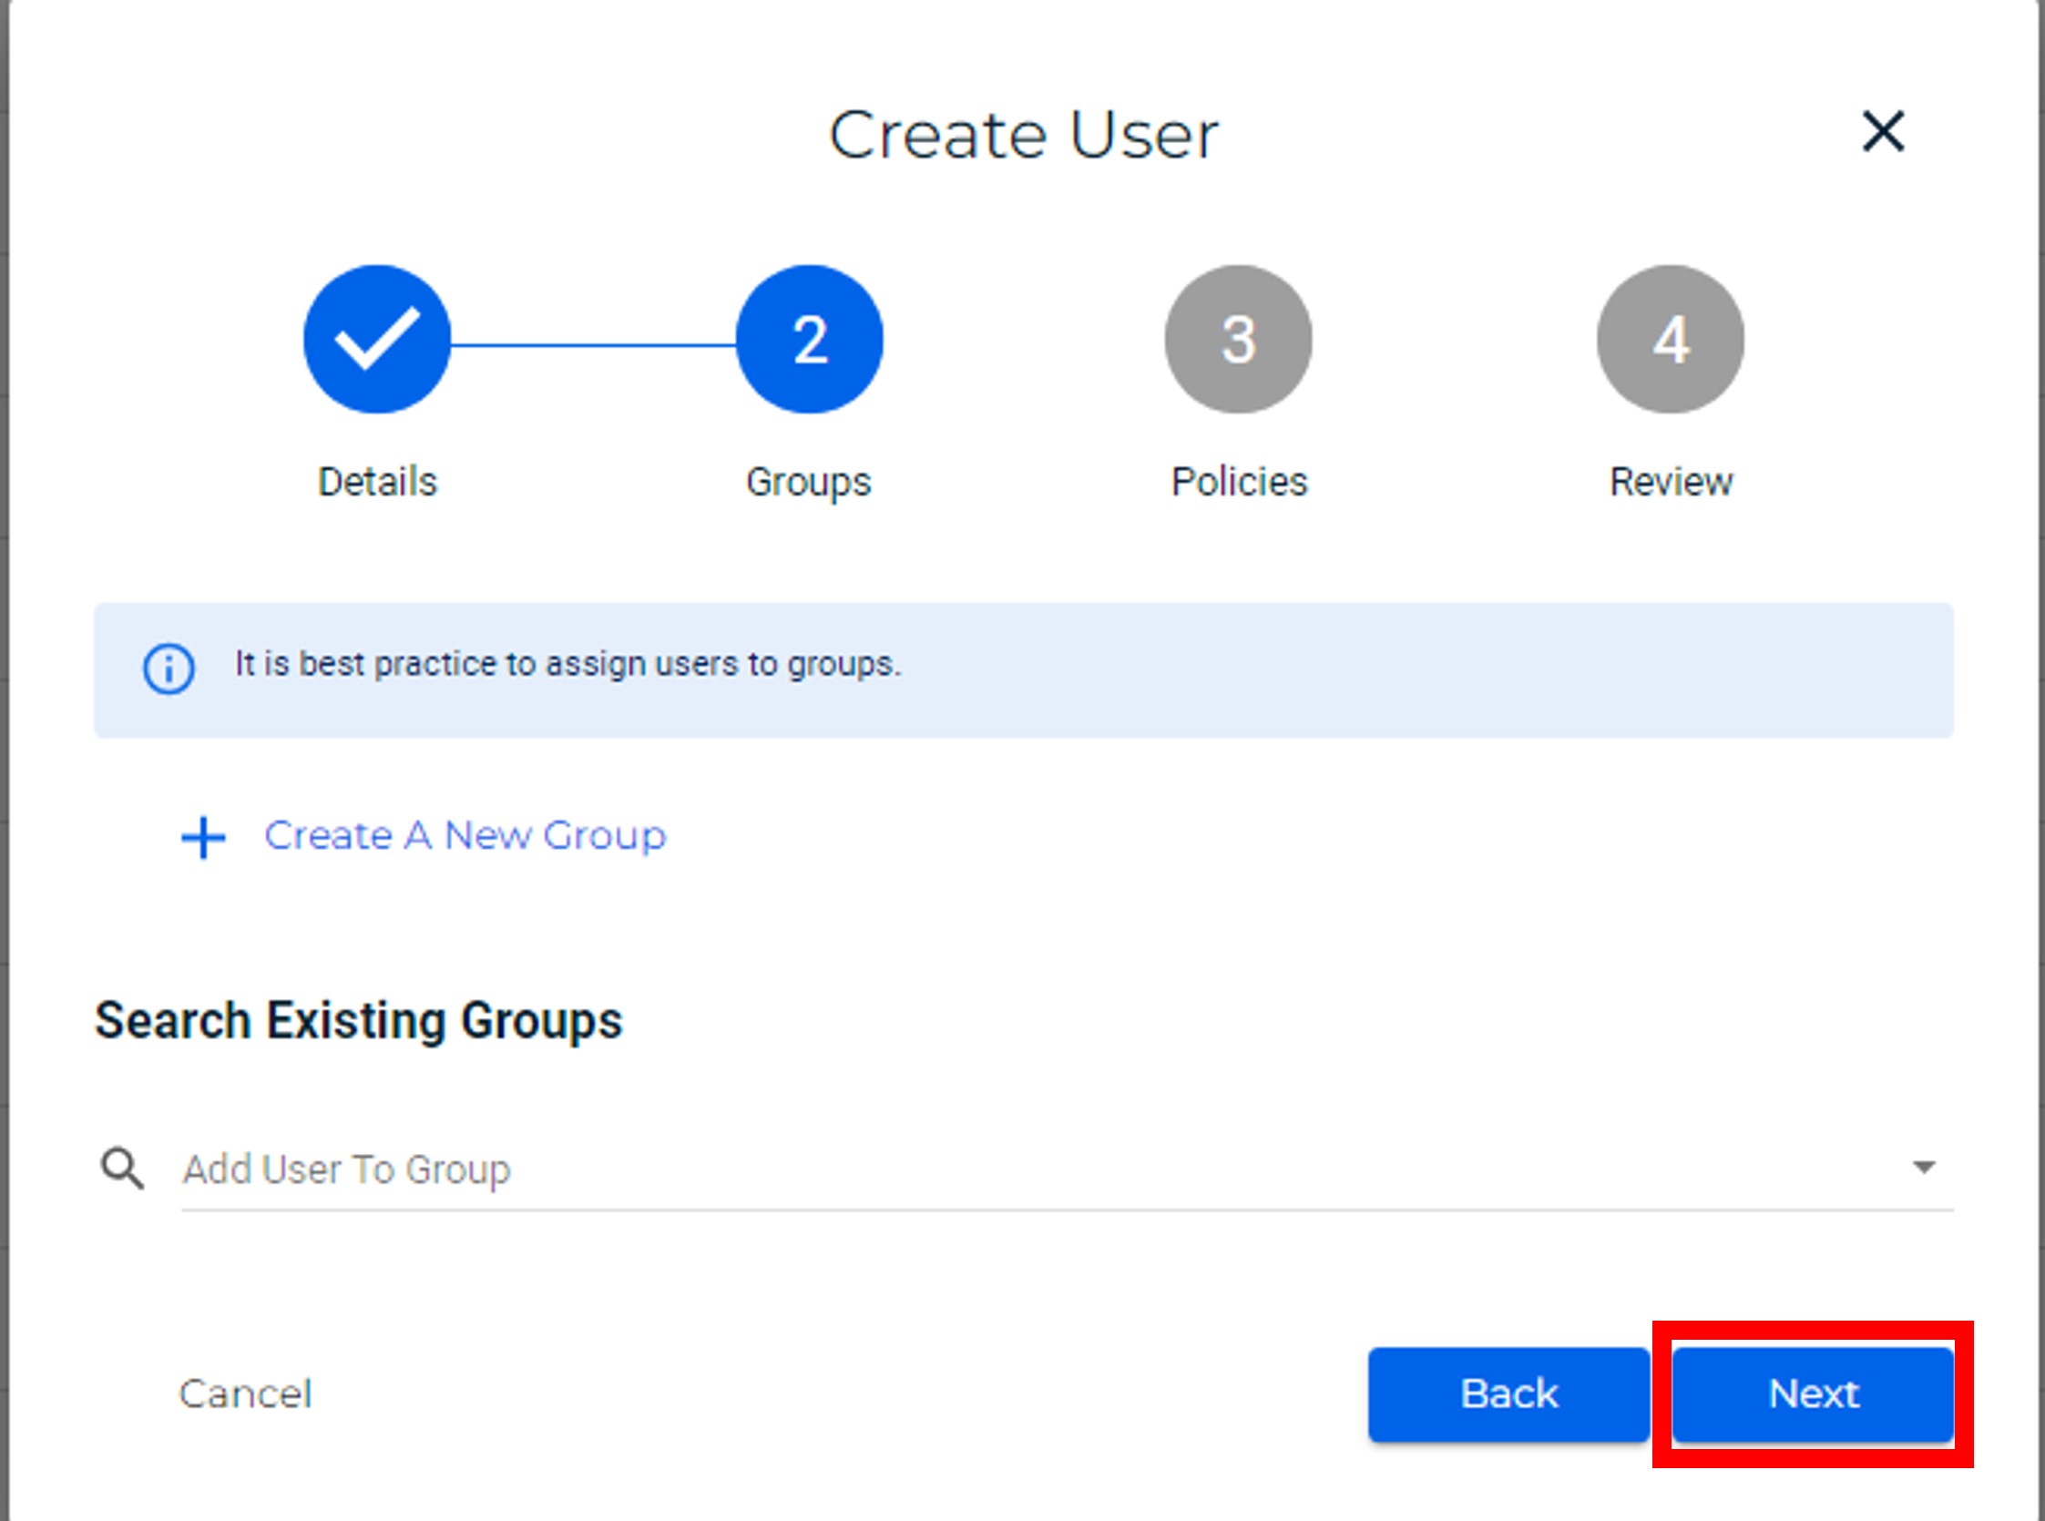Image resolution: width=2045 pixels, height=1521 pixels.
Task: Jump to step 4 circle
Action: coord(1671,339)
